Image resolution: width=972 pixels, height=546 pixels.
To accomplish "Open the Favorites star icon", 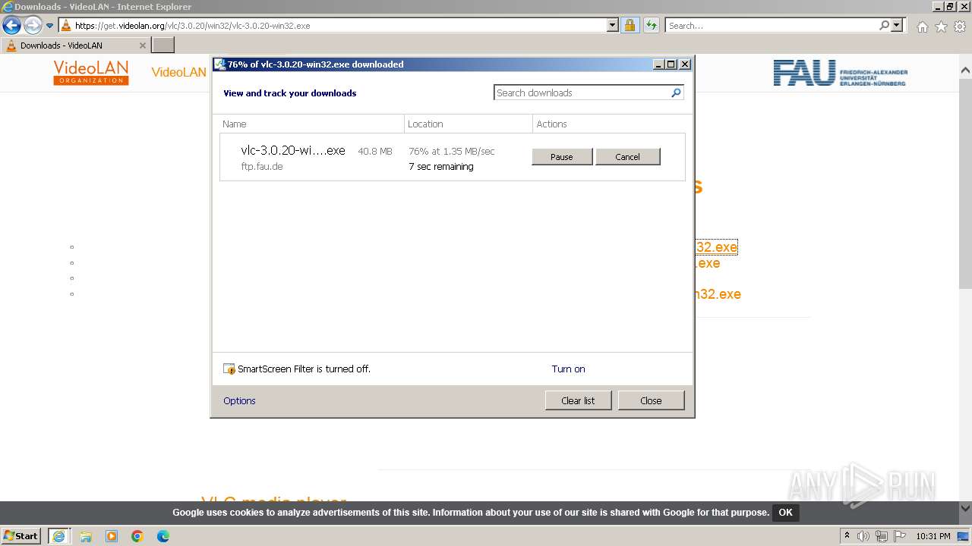I will tap(941, 27).
